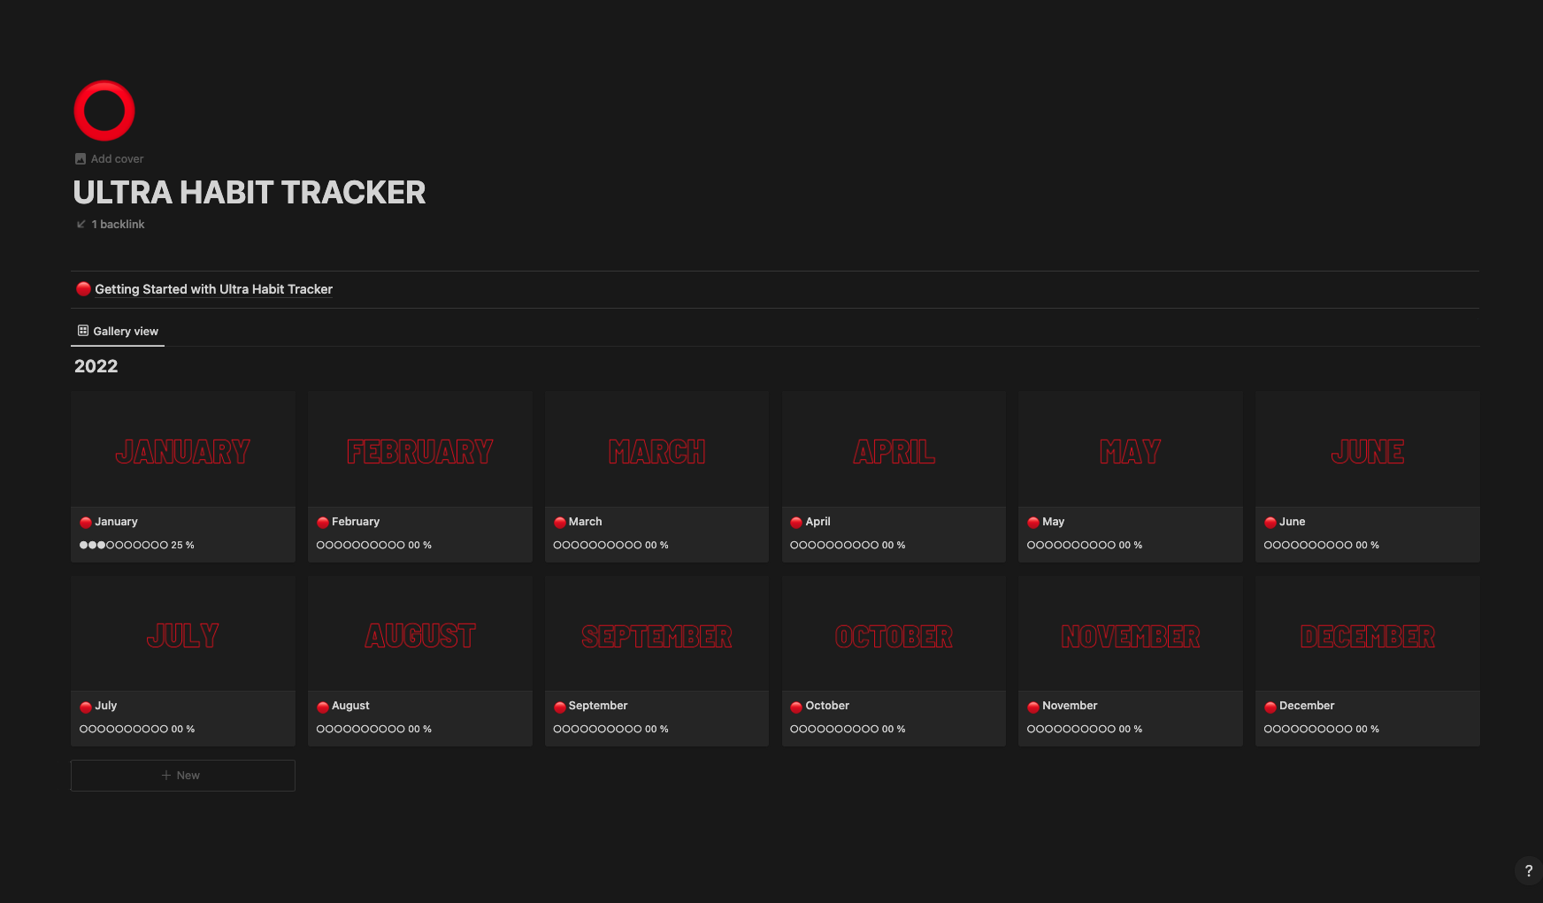Click the backlink arrow icon
Screen dimensions: 1543x903
click(81, 224)
